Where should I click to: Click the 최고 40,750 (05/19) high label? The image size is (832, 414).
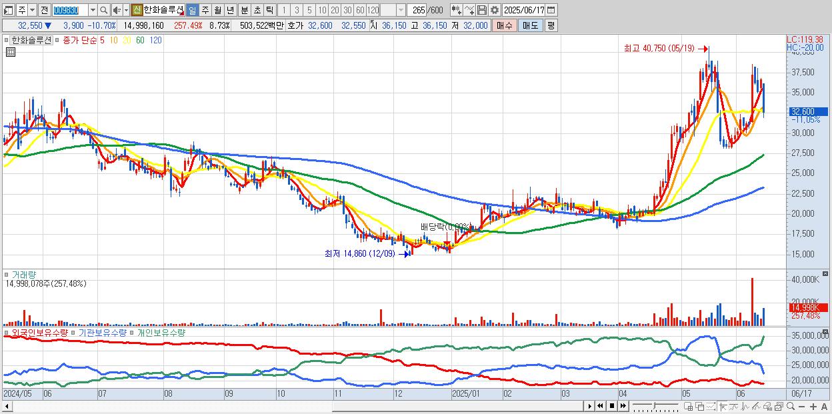click(x=659, y=49)
